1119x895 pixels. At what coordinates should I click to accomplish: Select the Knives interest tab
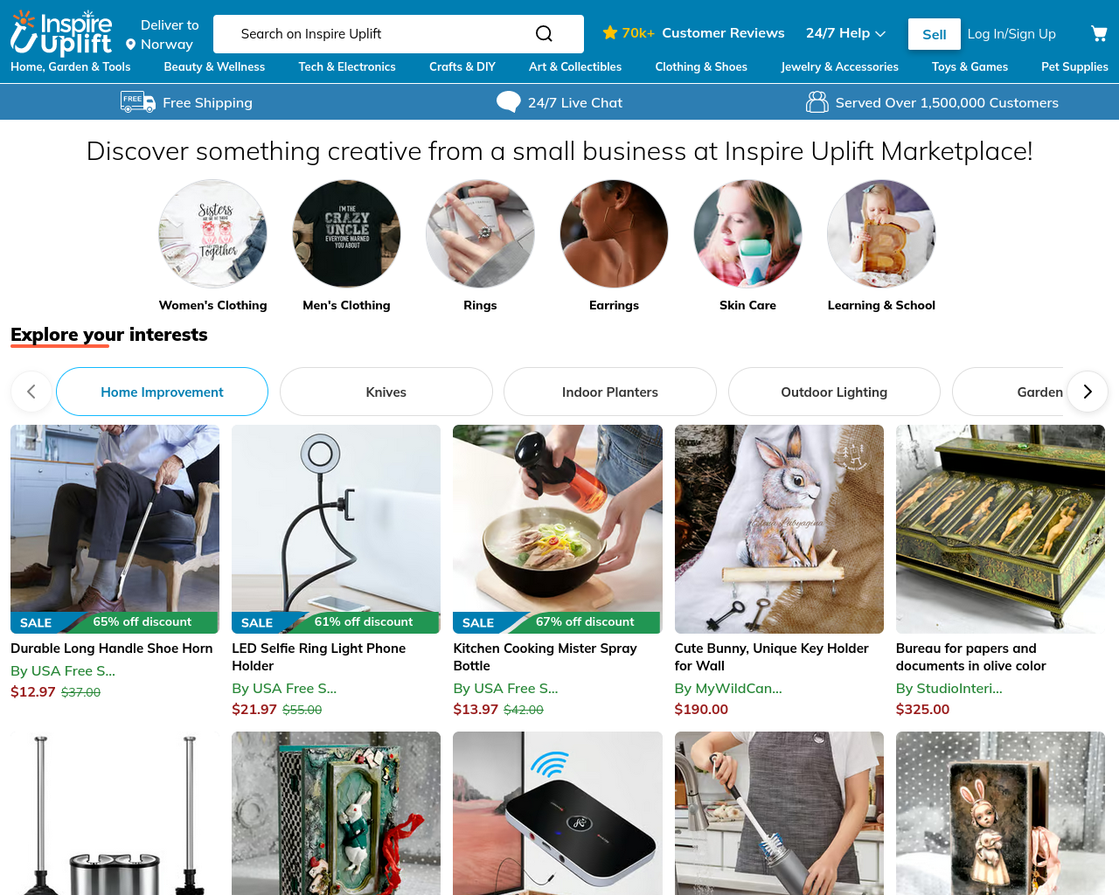(x=386, y=392)
